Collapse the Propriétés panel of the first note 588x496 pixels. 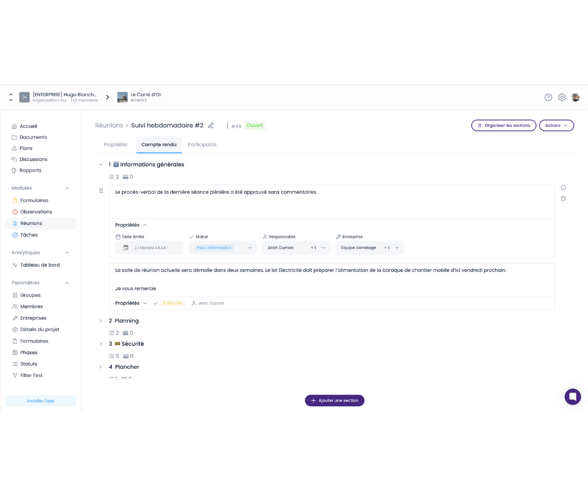[x=145, y=225]
